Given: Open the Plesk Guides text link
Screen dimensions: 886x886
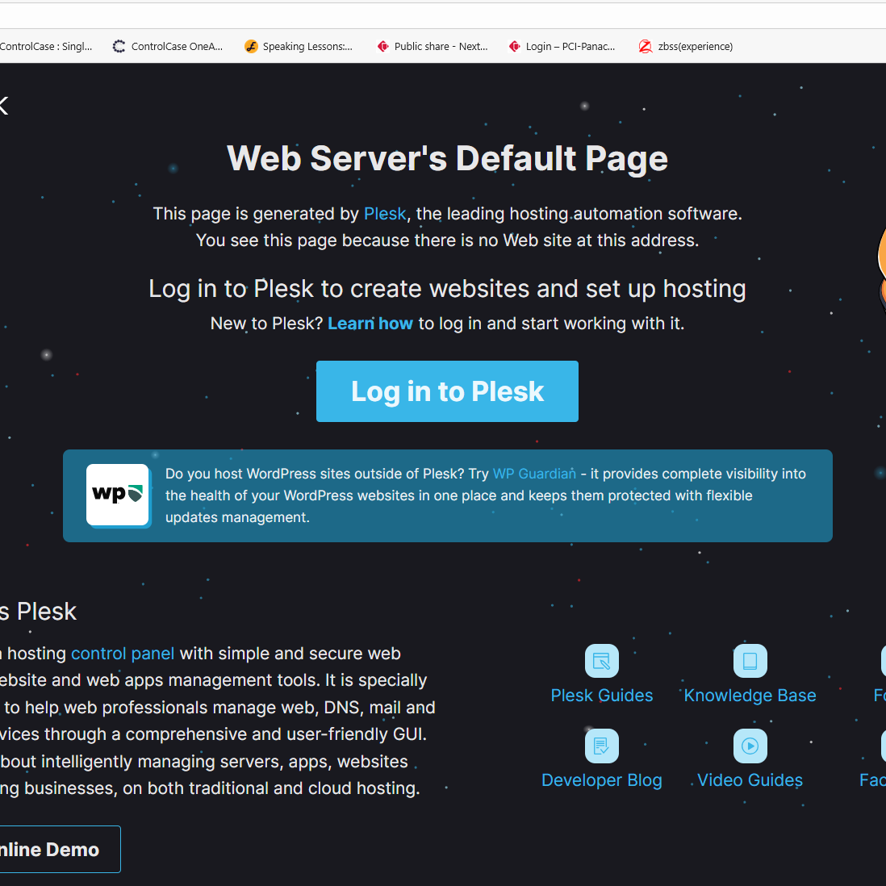Looking at the screenshot, I should pos(602,695).
